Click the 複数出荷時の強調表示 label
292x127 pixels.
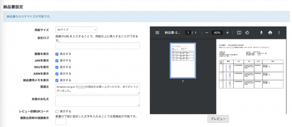[35, 118]
